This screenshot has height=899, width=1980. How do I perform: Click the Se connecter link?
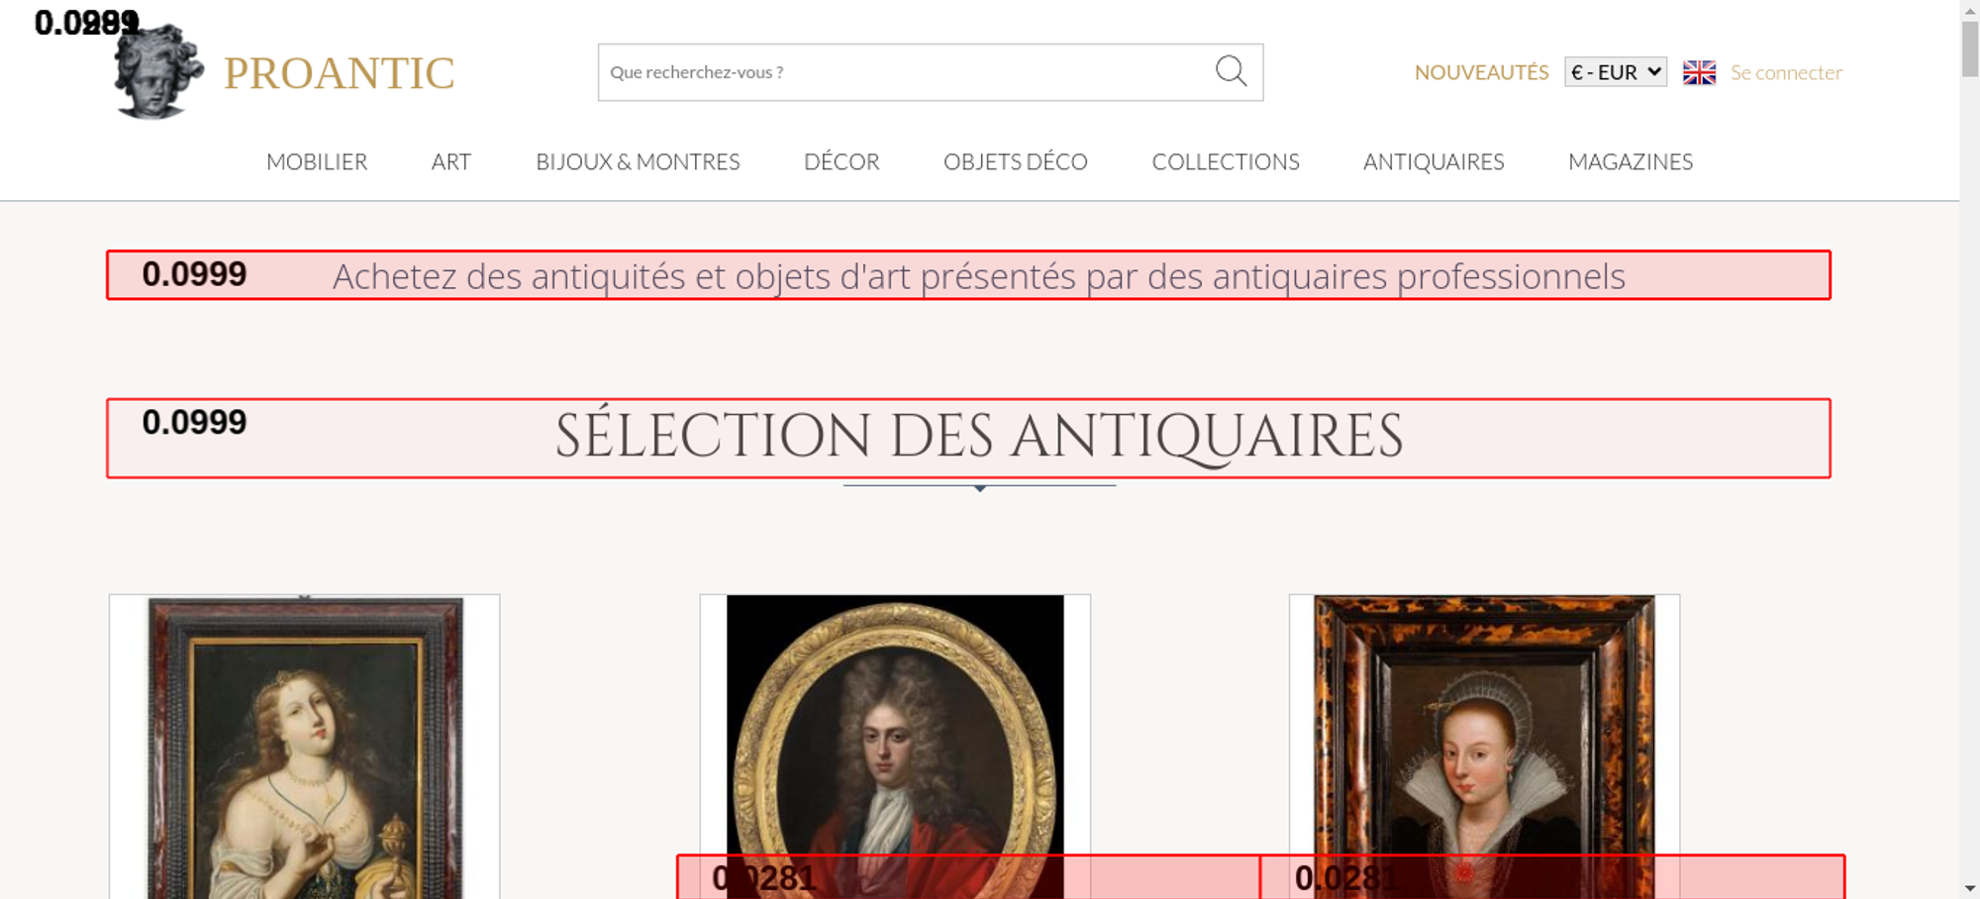[x=1786, y=72]
